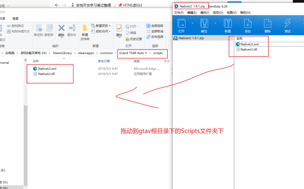Viewport: 304px width, 189px height.
Task: Select the (G:) drive in the navigation pane
Action: coord(4,182)
